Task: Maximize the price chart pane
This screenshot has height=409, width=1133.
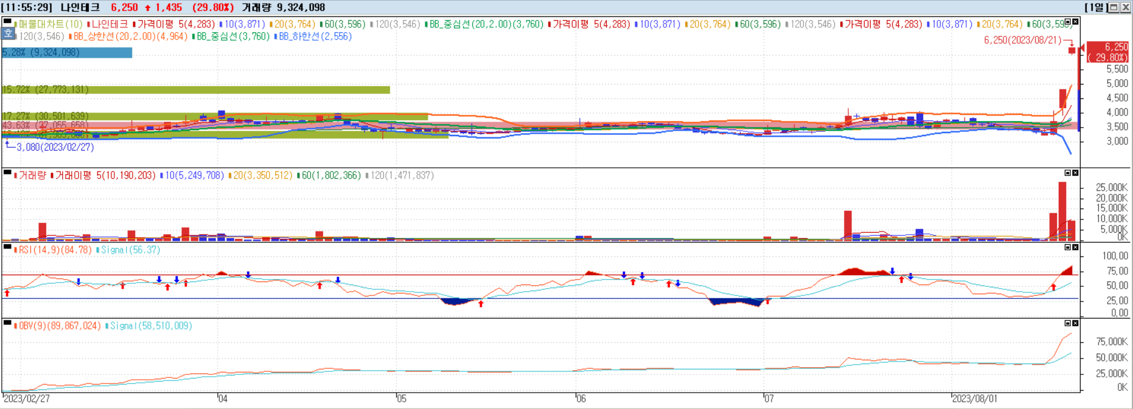Action: [1067, 22]
